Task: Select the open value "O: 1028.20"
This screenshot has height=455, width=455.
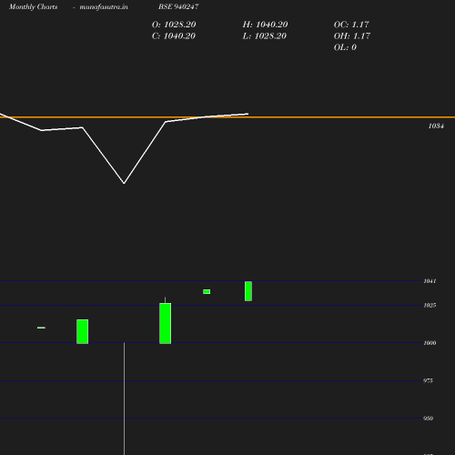Action: [x=174, y=25]
